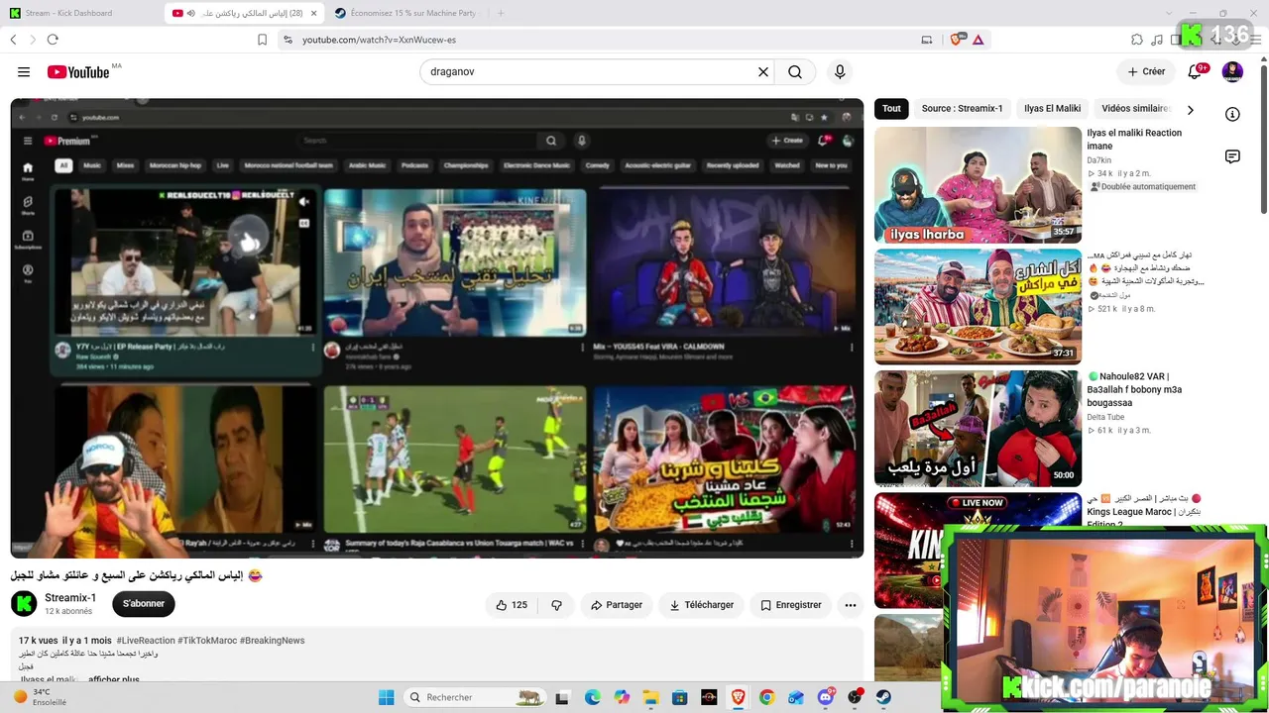
Task: Open Google Chrome from the taskbar
Action: [766, 697]
